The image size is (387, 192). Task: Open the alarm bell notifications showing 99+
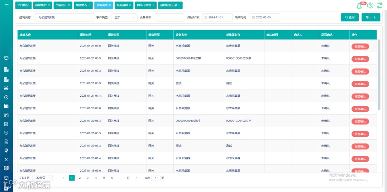tap(359, 6)
